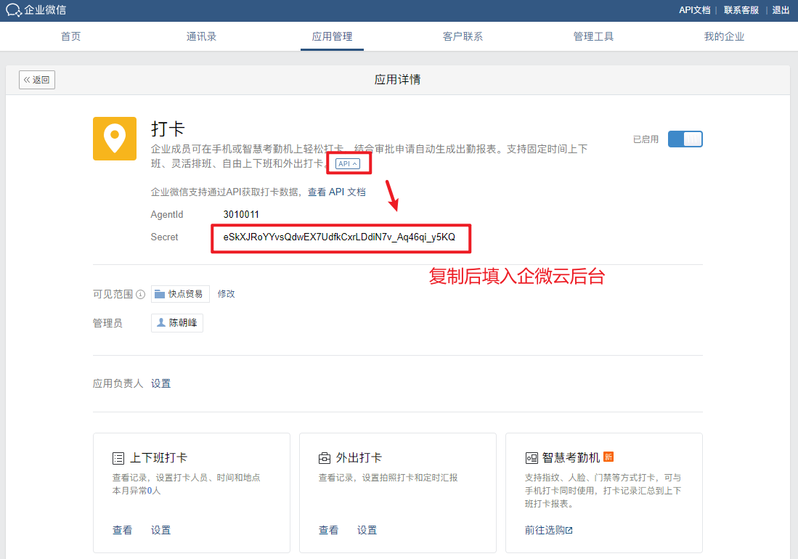Screen dimensions: 798x559
Task: Click the 快点贸易 folder tag
Action: tap(180, 294)
